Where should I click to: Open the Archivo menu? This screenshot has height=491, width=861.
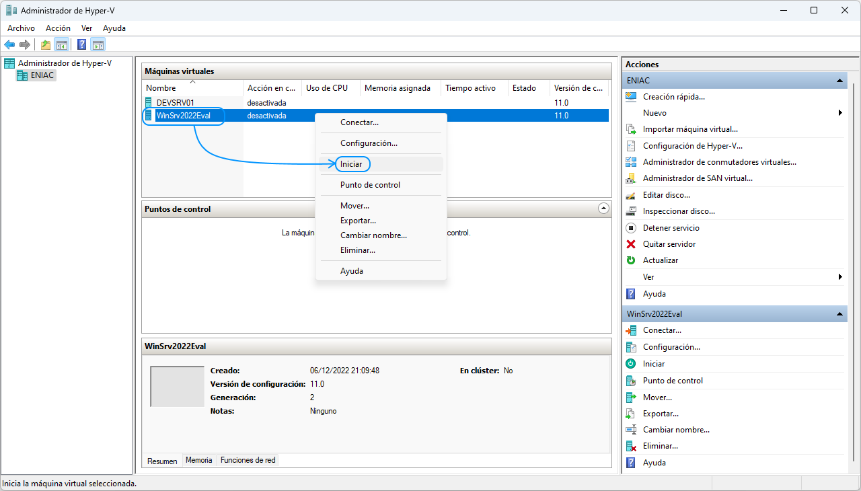coord(21,28)
